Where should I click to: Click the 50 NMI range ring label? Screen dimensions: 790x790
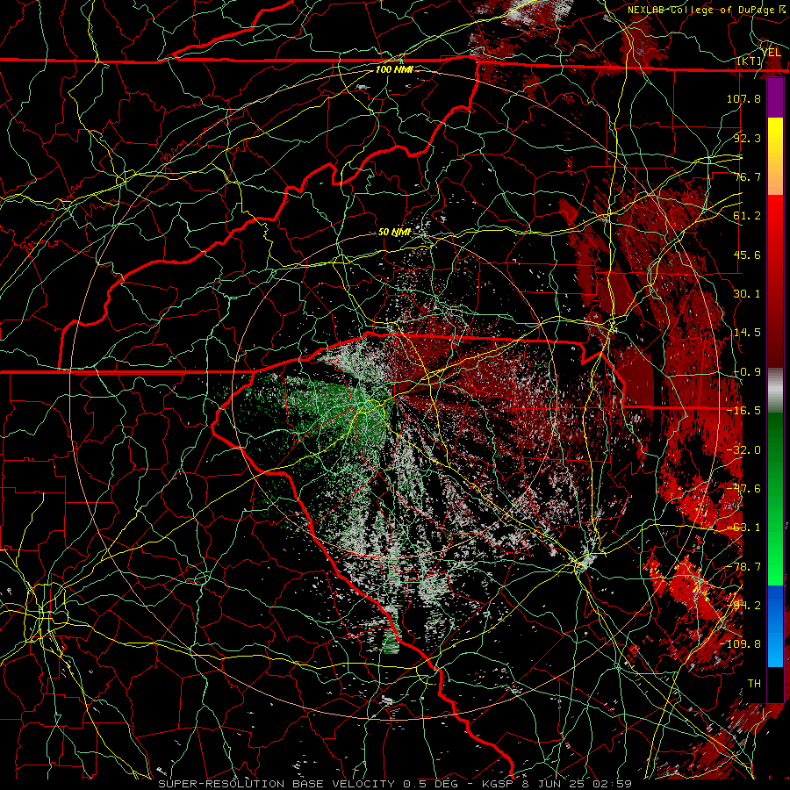394,233
